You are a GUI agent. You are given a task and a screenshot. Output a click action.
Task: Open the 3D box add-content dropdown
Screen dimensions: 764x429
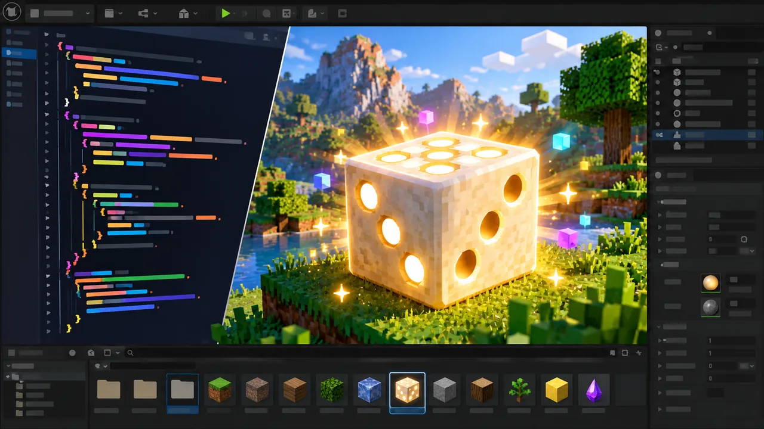point(187,13)
